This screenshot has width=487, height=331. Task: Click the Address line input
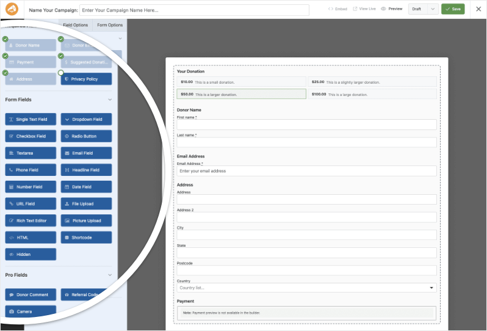pos(306,200)
